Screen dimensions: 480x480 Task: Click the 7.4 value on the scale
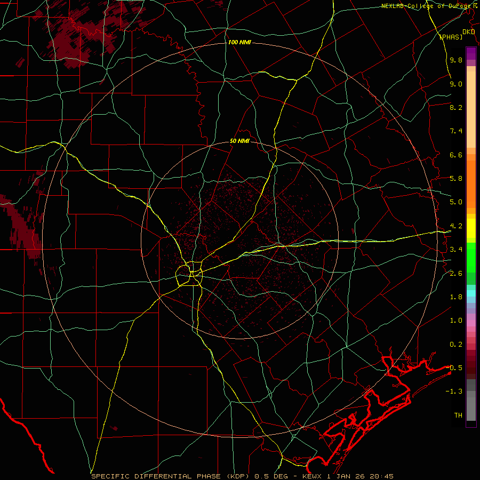456,131
